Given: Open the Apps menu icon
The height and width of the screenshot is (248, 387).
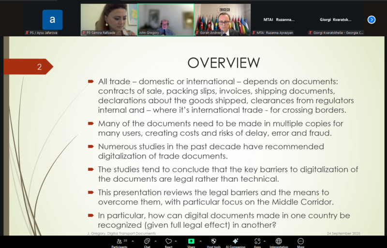Looking at the screenshot, I should pyautogui.click(x=258, y=241).
